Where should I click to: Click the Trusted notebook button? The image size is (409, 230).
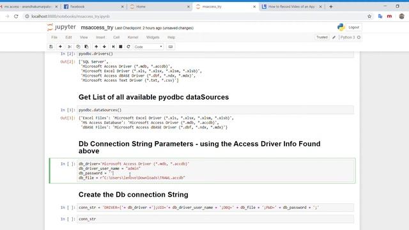tap(322, 37)
